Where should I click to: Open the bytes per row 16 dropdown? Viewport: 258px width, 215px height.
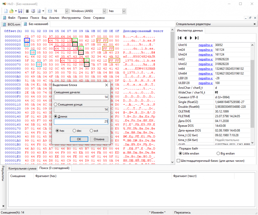click(x=67, y=11)
